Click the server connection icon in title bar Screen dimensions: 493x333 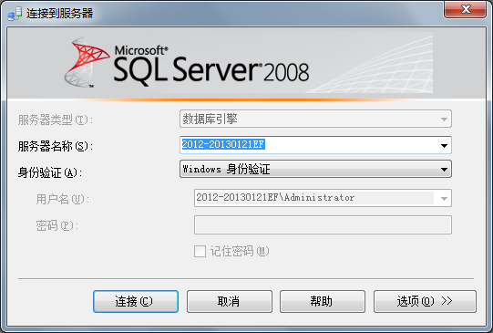click(x=15, y=14)
